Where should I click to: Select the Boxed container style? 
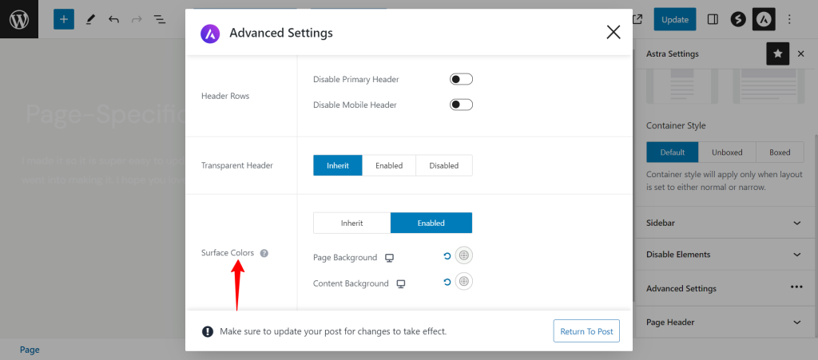780,152
